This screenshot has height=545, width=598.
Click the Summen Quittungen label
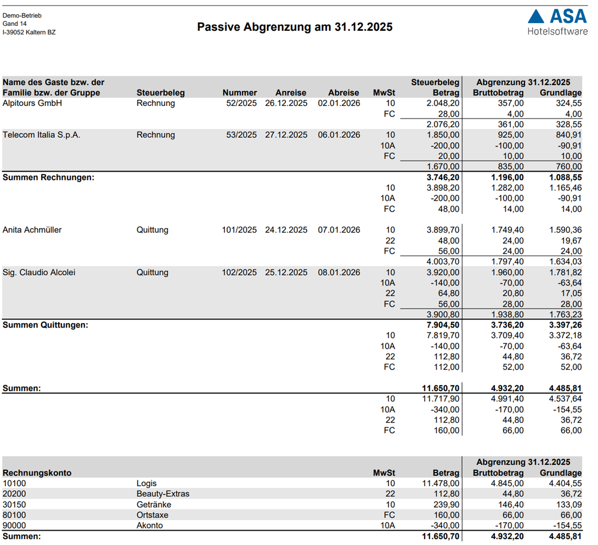[46, 325]
